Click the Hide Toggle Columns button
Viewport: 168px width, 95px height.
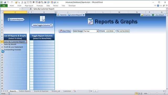42,25
